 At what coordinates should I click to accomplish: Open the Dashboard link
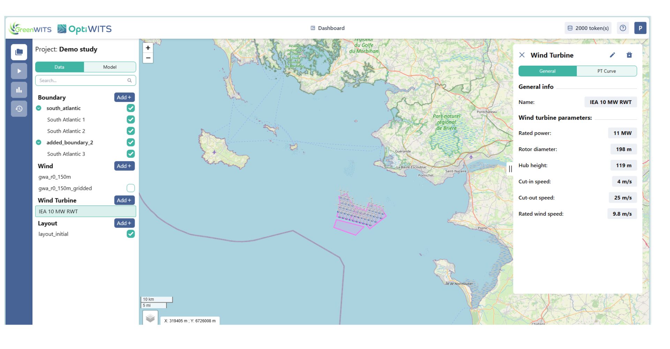tap(328, 28)
